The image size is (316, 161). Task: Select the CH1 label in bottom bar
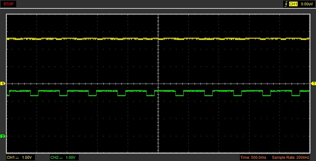click(10, 158)
